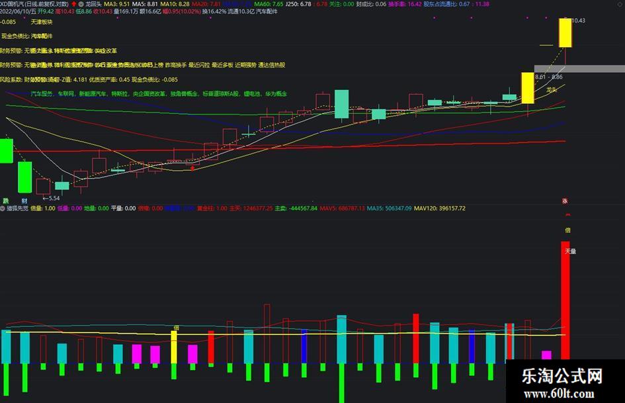Click the gray circle icon before 猎狐先觉
This screenshot has height=403, width=625.
(x=3, y=208)
